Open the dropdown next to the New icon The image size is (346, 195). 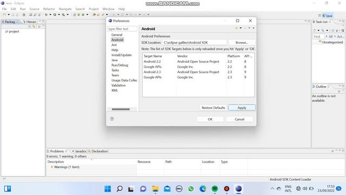click(x=9, y=15)
